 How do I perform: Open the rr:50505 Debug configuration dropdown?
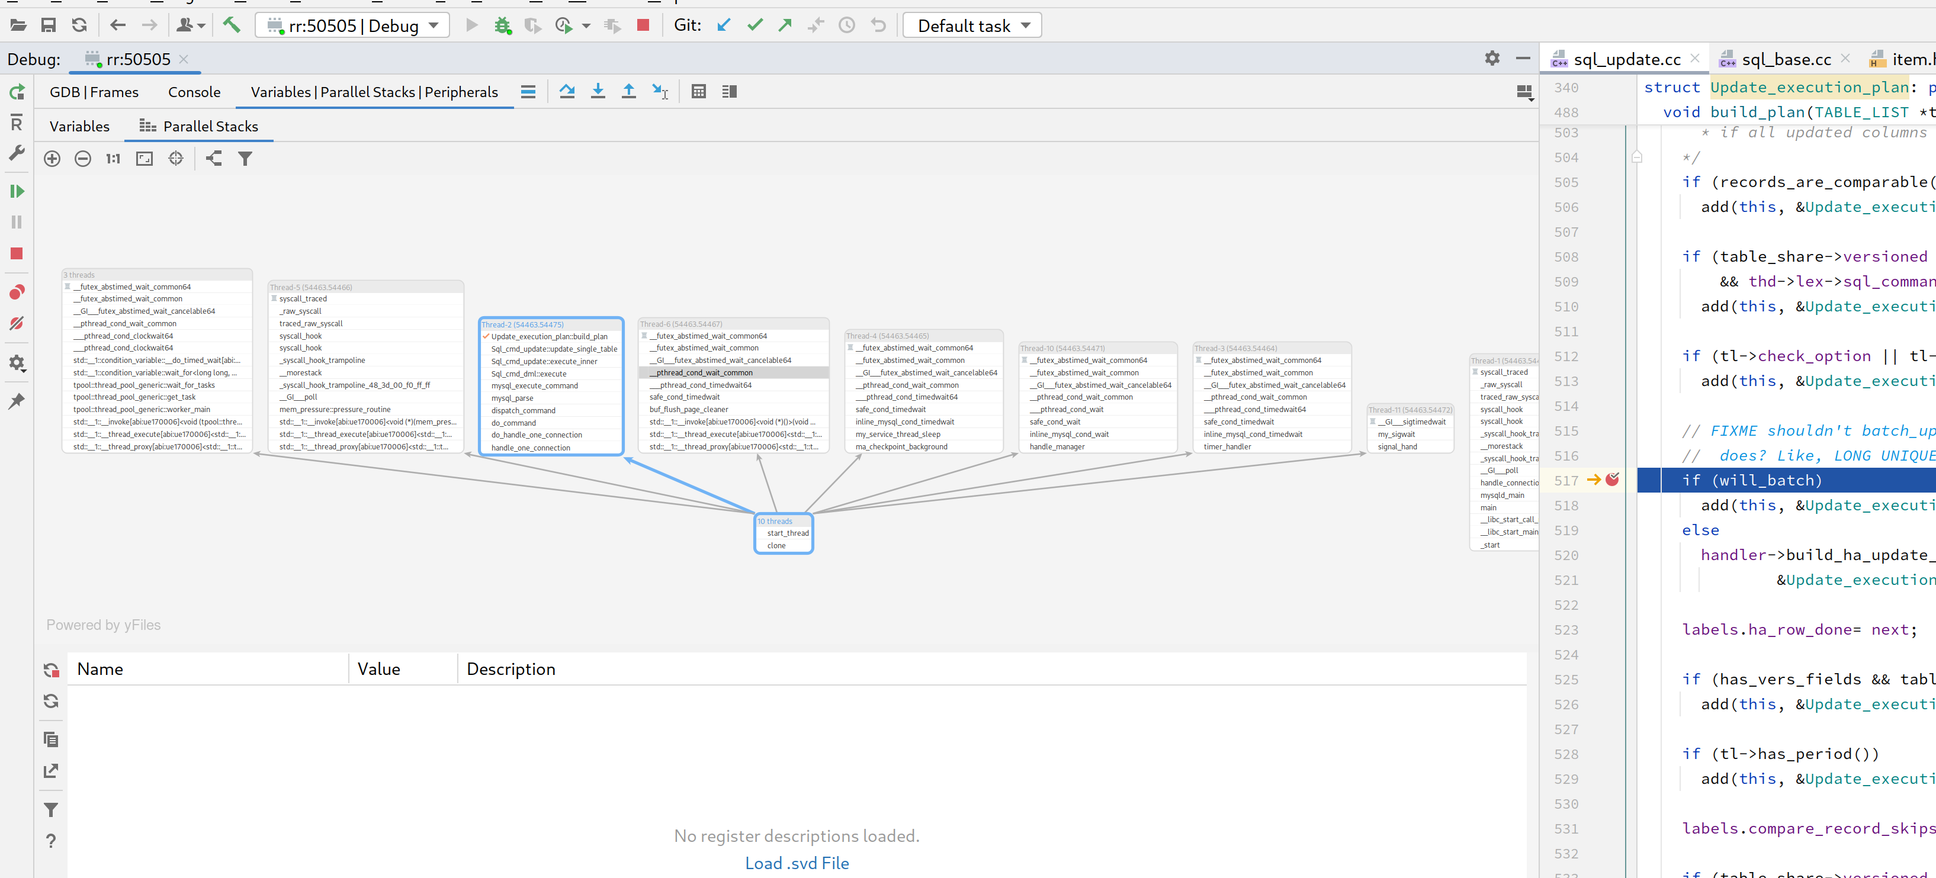pyautogui.click(x=352, y=25)
